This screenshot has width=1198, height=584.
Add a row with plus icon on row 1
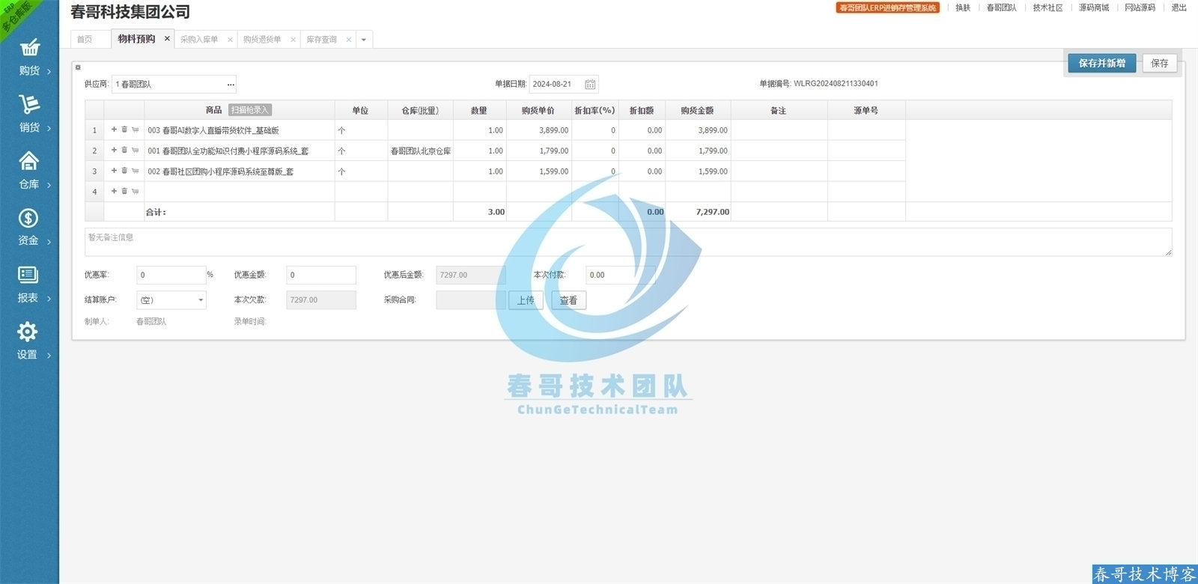click(114, 130)
